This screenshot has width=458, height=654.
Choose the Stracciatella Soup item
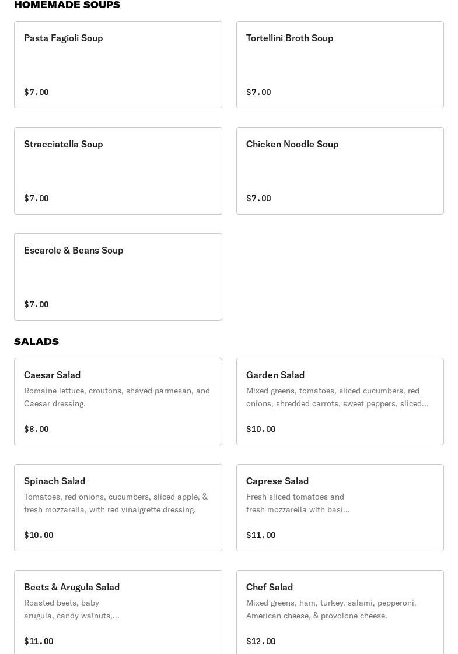pos(118,170)
